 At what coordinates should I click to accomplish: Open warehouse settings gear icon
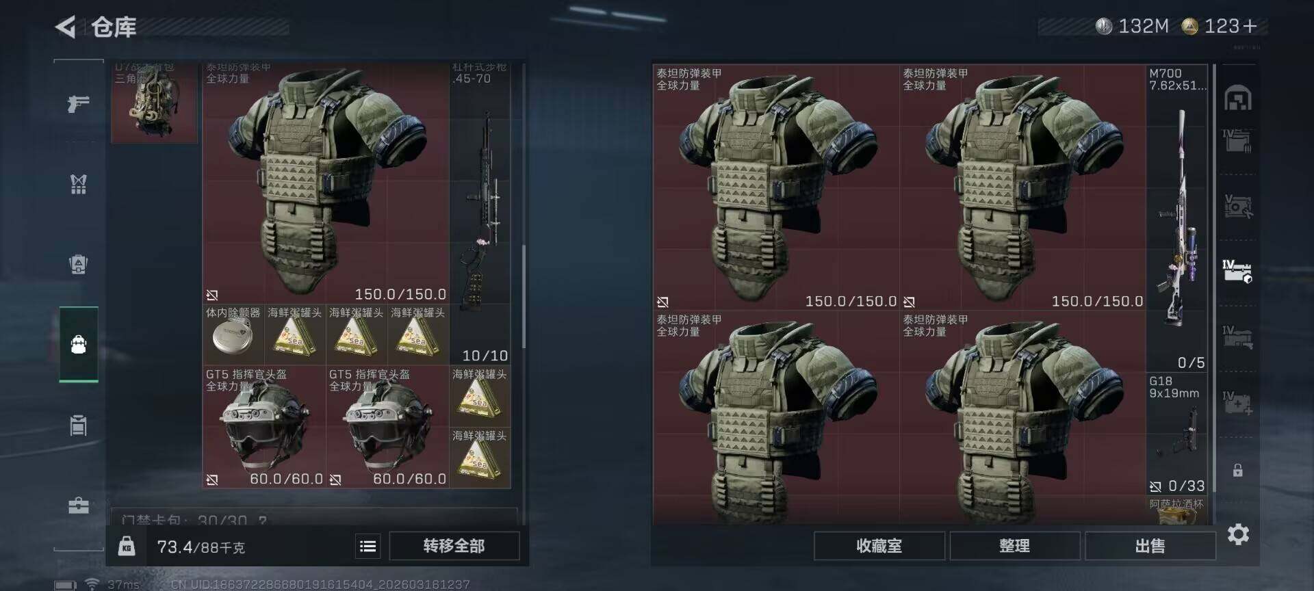[1238, 534]
